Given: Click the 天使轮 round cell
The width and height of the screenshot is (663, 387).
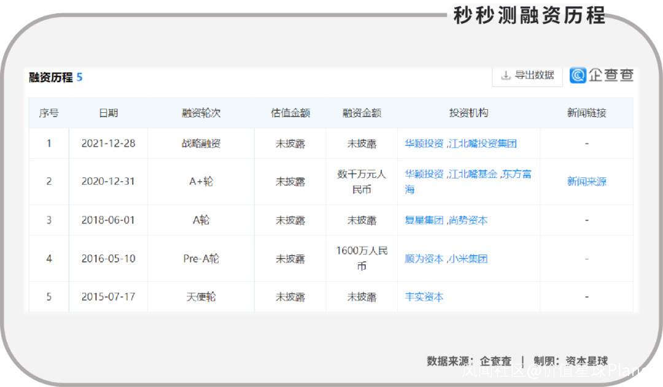Looking at the screenshot, I should point(201,297).
